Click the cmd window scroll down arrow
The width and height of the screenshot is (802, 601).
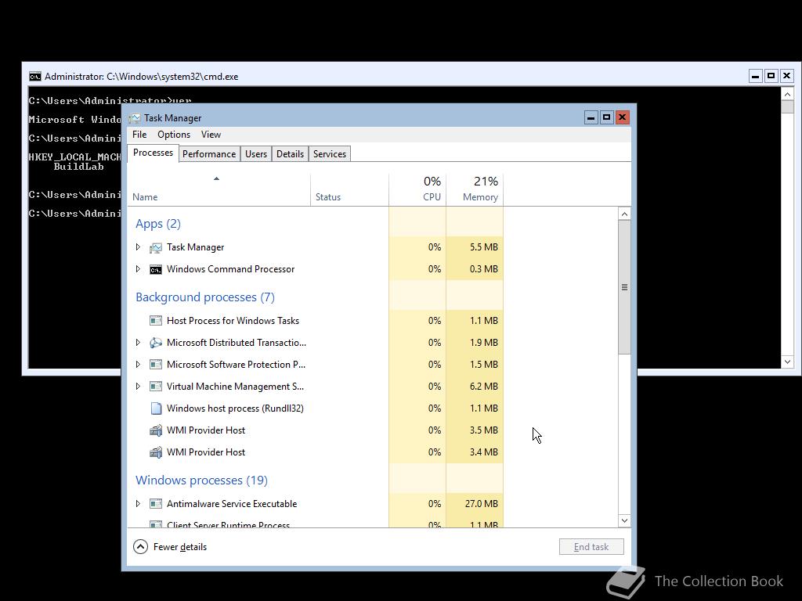pos(788,362)
